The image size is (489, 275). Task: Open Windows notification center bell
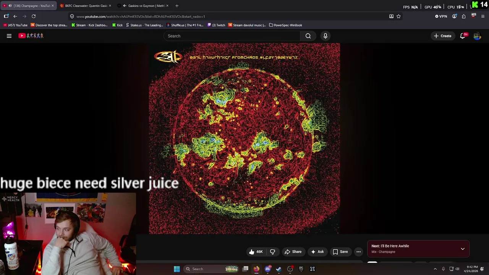coord(482,269)
